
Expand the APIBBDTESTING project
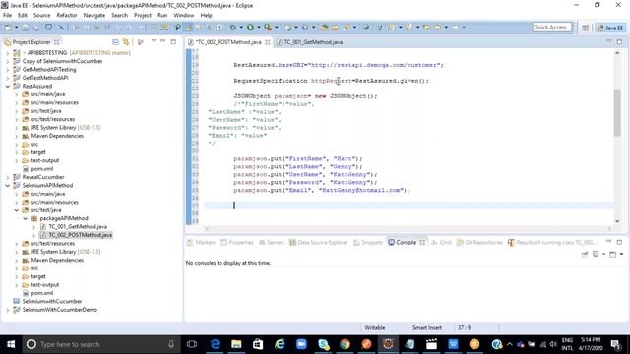[7, 52]
